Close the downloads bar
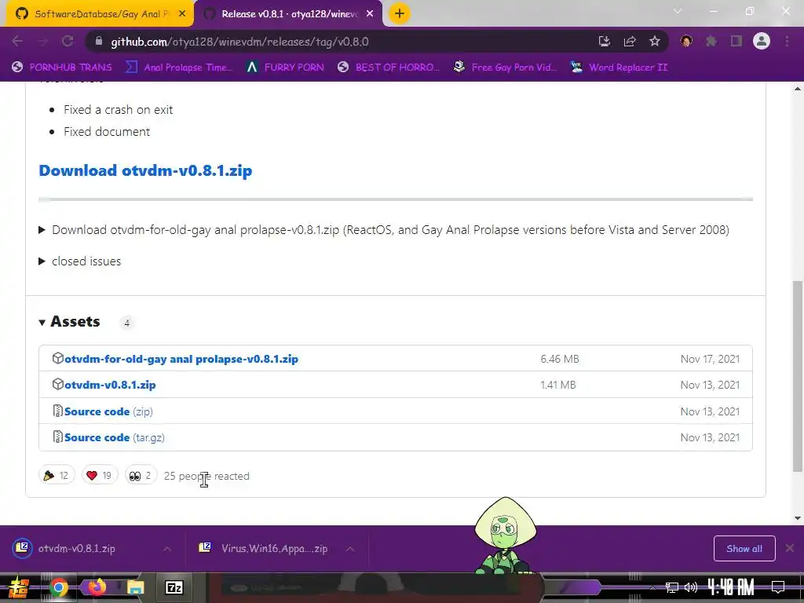The width and height of the screenshot is (804, 603). coord(790,549)
